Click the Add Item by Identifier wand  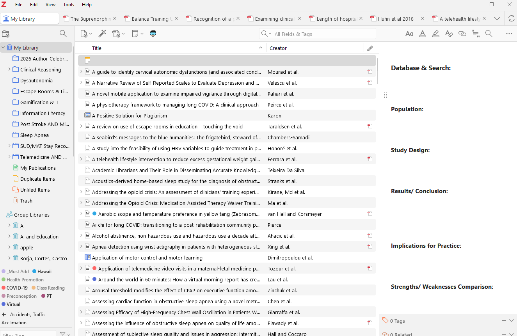click(102, 34)
